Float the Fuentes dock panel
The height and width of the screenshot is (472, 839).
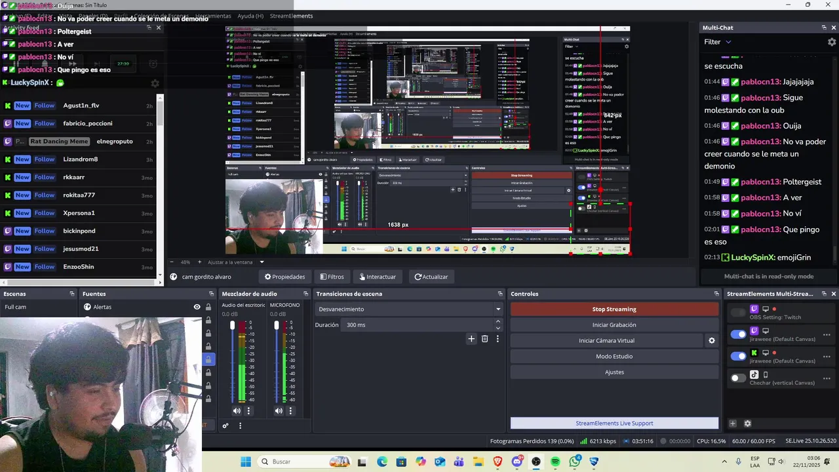[211, 294]
